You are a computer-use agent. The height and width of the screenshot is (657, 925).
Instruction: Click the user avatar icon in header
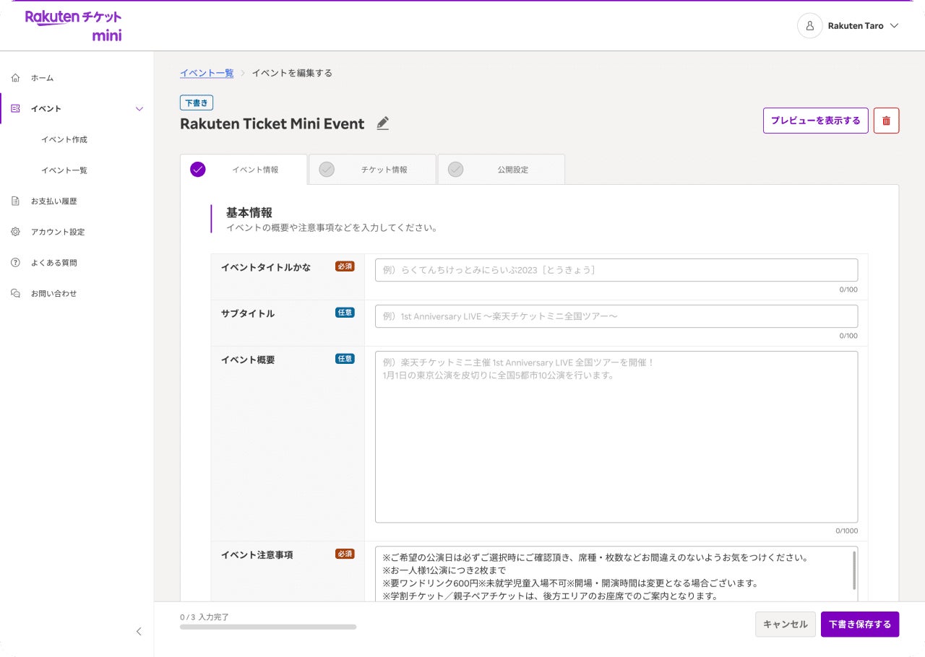809,26
